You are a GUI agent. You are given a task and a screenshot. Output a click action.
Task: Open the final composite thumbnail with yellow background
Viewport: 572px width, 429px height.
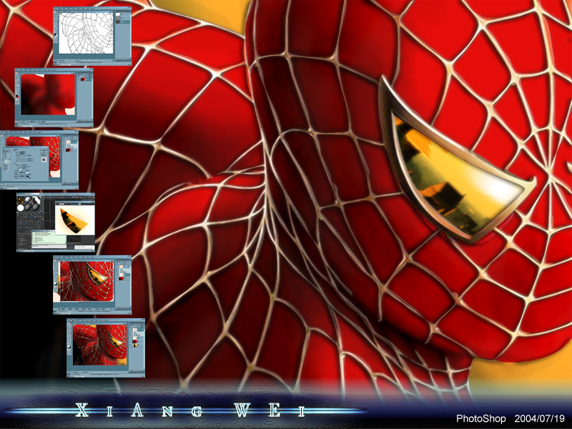pyautogui.click(x=106, y=347)
